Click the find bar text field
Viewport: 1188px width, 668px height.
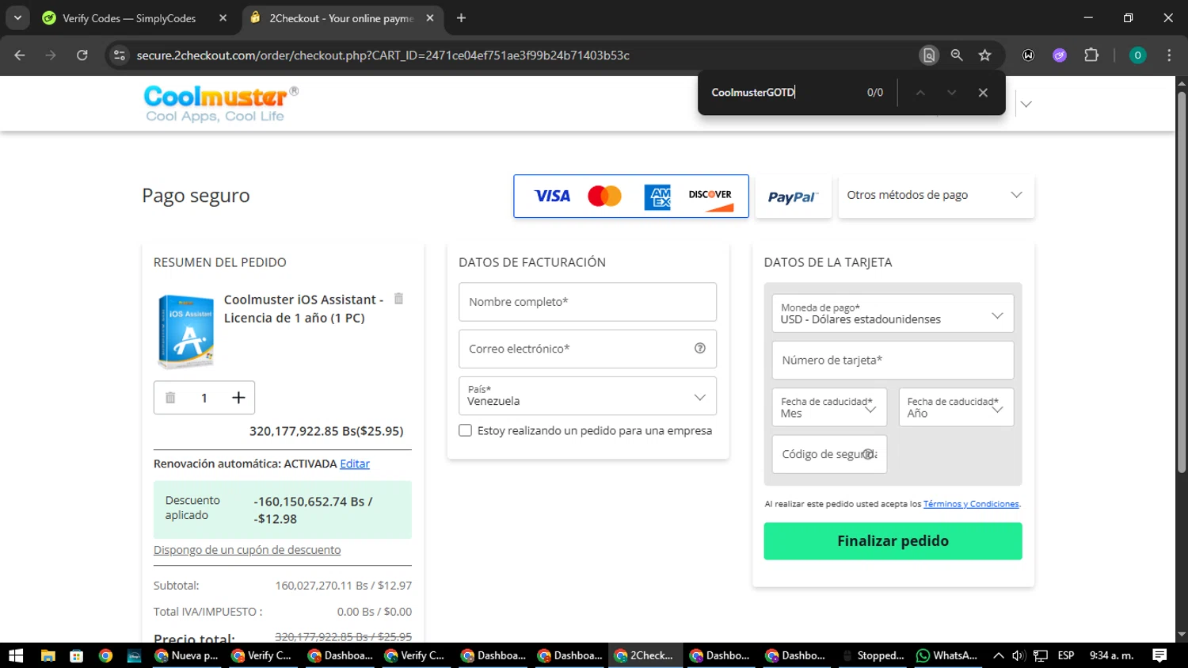tap(780, 93)
